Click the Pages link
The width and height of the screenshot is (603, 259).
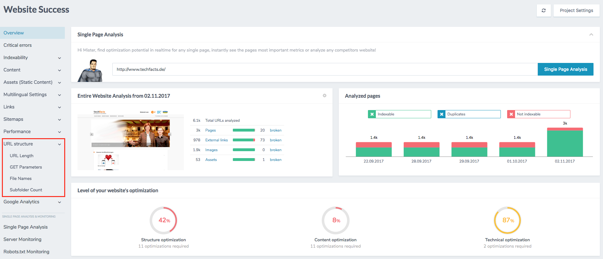(210, 130)
